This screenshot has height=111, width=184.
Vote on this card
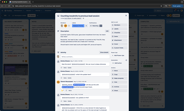[119, 82]
